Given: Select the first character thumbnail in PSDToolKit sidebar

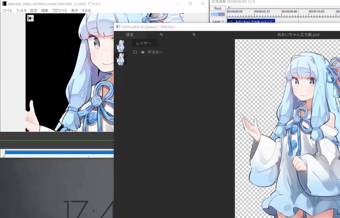Looking at the screenshot, I should [121, 46].
